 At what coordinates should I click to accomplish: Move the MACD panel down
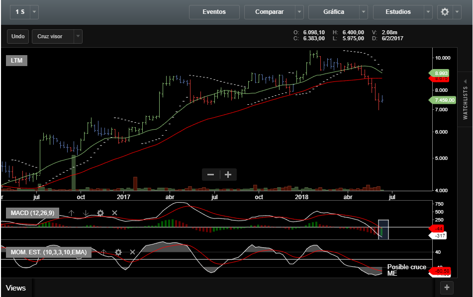86,213
